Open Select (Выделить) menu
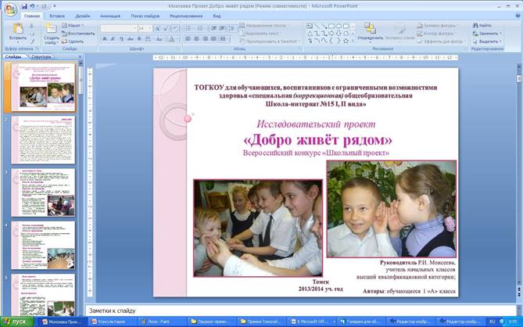 coord(486,41)
